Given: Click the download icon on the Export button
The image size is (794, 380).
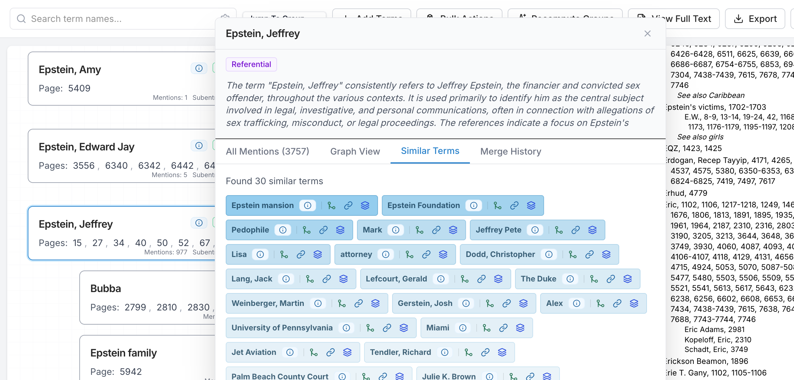Looking at the screenshot, I should pos(739,19).
